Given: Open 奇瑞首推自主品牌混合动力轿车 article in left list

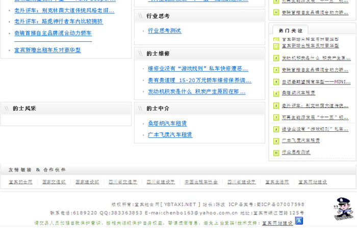Looking at the screenshot, I should click(x=53, y=33).
